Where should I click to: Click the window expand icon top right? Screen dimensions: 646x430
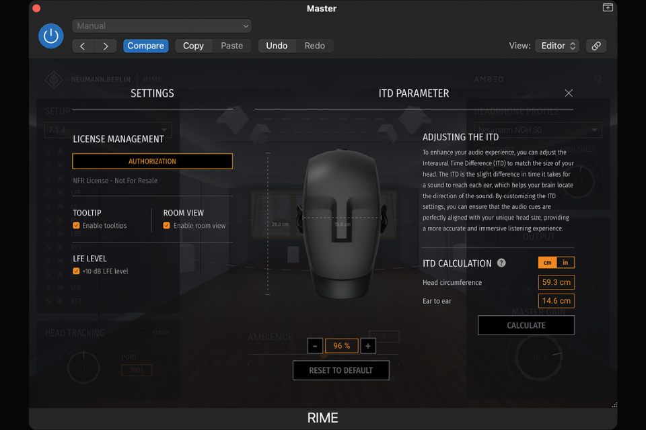coord(608,7)
